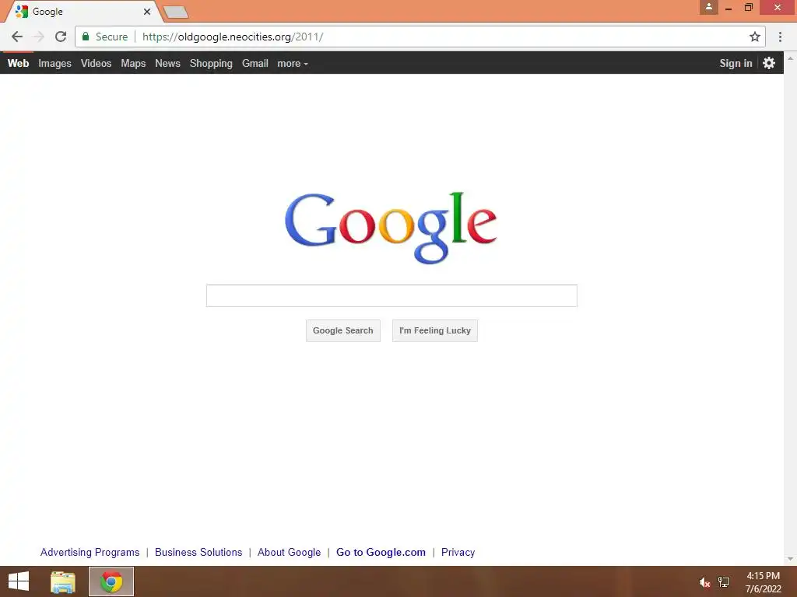The image size is (797, 597).
Task: Open the Advertising Programs link
Action: 90,553
